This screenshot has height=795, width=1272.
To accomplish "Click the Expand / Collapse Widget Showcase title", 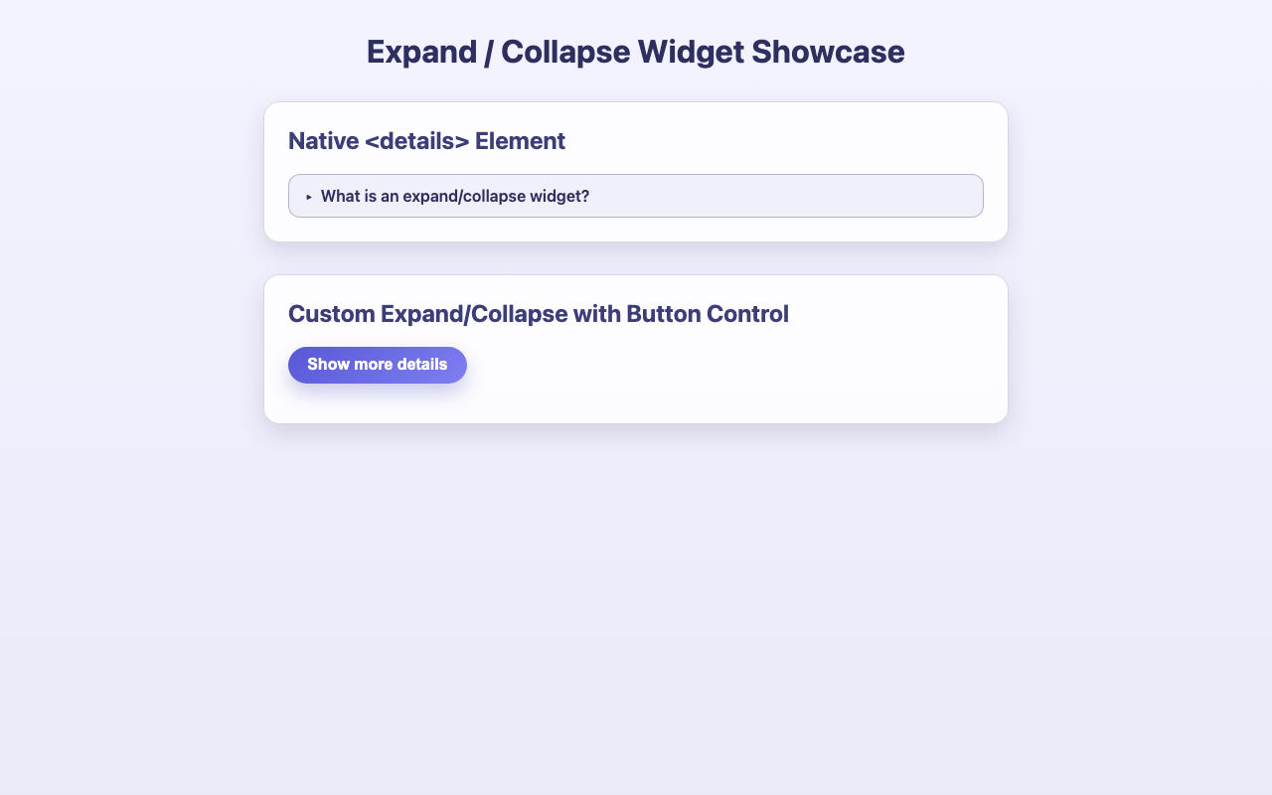I will [x=636, y=51].
